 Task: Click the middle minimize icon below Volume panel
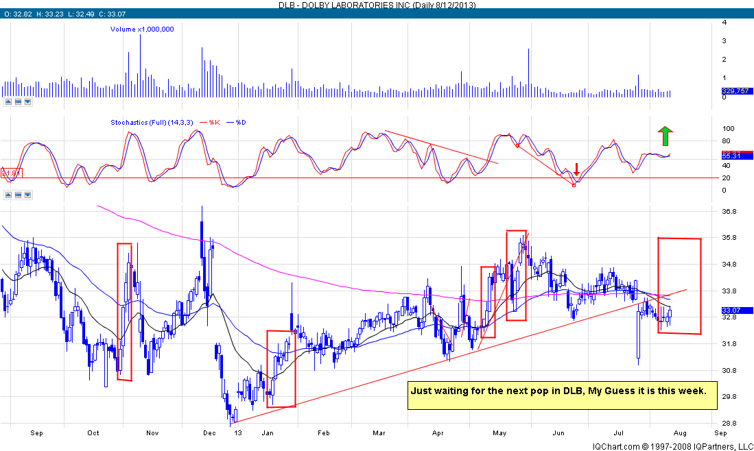(x=19, y=102)
